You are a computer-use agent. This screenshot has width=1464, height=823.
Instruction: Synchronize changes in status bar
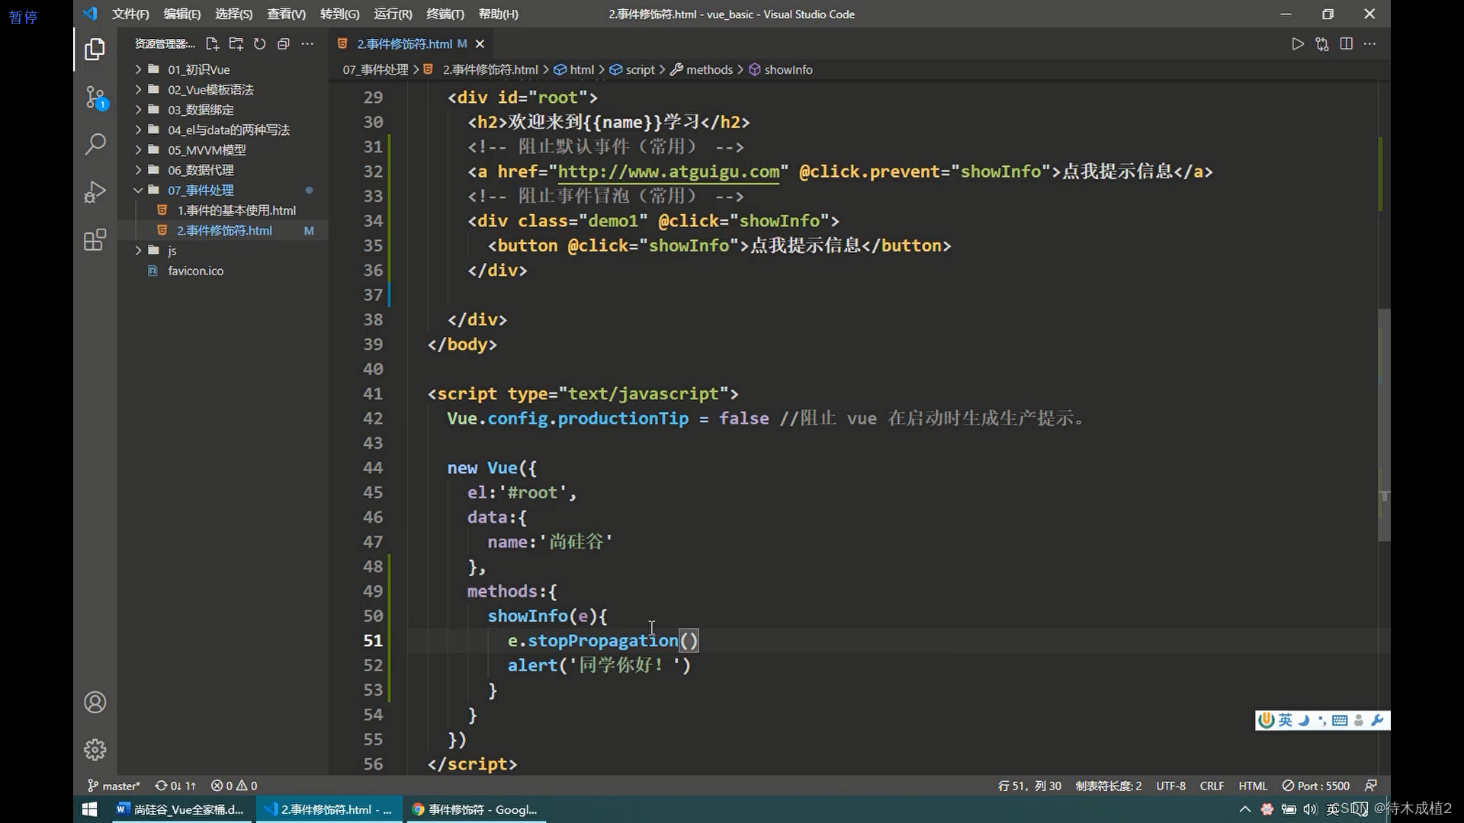175,786
